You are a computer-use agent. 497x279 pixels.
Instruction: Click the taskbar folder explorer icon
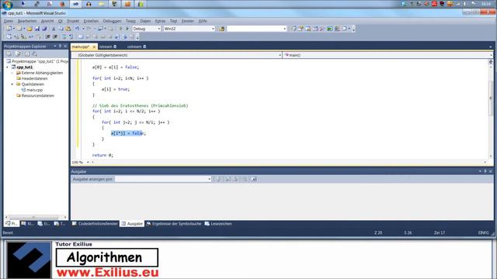pyautogui.click(x=102, y=4)
